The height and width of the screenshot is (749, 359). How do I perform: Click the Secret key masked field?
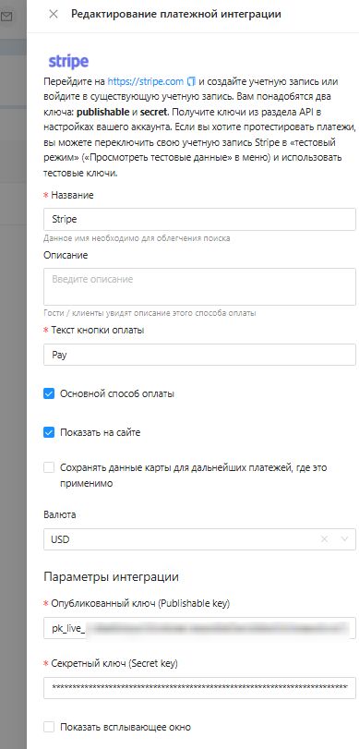click(x=199, y=687)
